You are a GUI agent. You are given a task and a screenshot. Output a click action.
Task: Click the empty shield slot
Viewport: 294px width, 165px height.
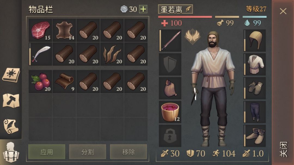[170, 64]
